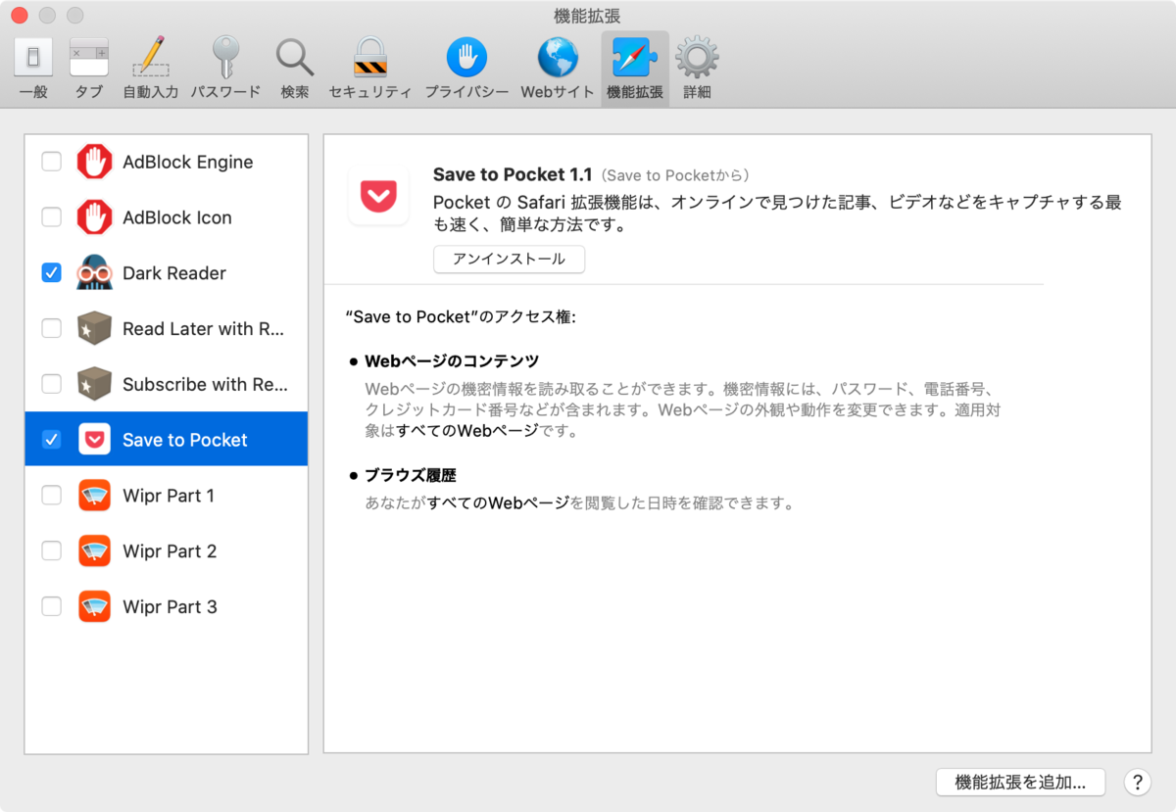The width and height of the screenshot is (1176, 812).
Task: Select the Dark Reader extension name
Action: tap(174, 273)
